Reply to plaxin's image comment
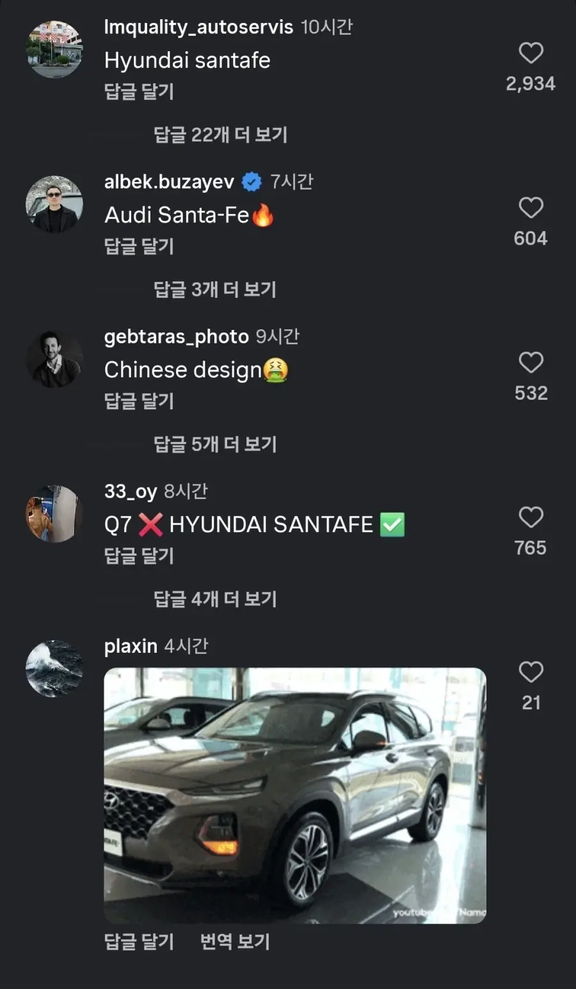 (x=139, y=942)
